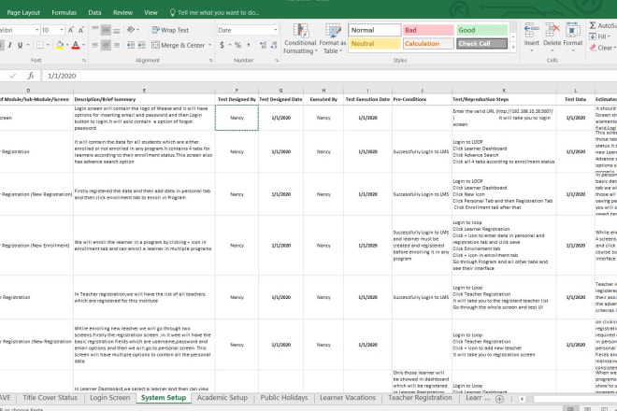Open Alignment dialog launcher
This screenshot has height=411, width=617.
pyautogui.click(x=211, y=61)
